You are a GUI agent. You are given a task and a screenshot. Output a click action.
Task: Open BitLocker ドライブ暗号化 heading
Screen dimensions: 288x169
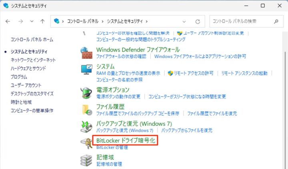click(126, 140)
